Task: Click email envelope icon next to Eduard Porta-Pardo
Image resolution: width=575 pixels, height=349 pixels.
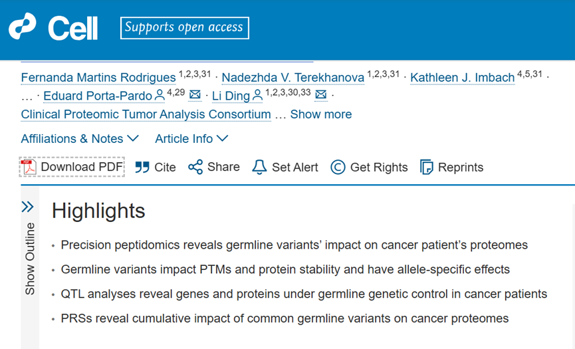Action: 195,96
